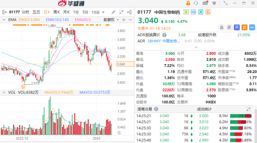Click the price alert bell icon
Image resolution: width=257 pixels, height=143 pixels.
point(222,27)
